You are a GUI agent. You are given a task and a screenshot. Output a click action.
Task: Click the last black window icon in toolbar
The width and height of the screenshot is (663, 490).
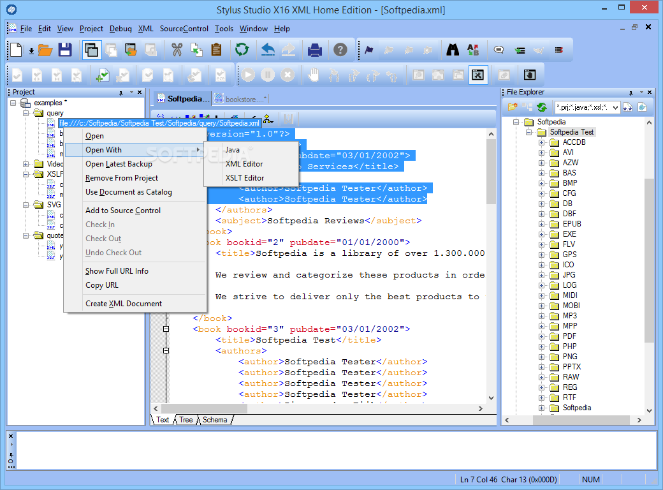pyautogui.click(x=529, y=75)
